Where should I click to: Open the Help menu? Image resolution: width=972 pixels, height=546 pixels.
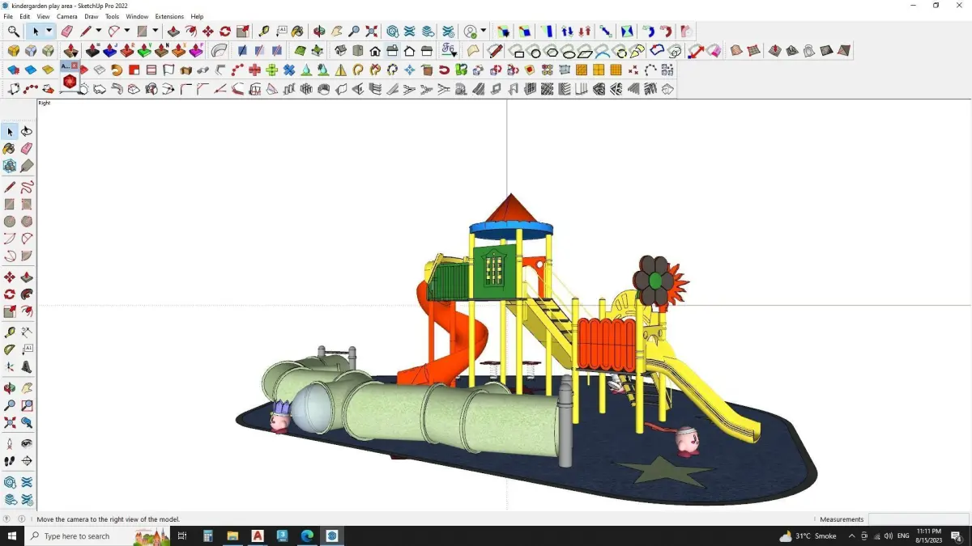pos(197,16)
